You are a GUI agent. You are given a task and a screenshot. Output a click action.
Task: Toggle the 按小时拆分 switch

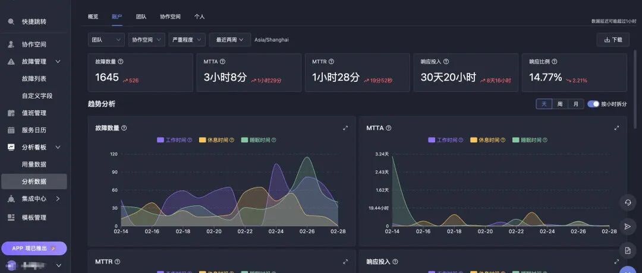tap(593, 104)
